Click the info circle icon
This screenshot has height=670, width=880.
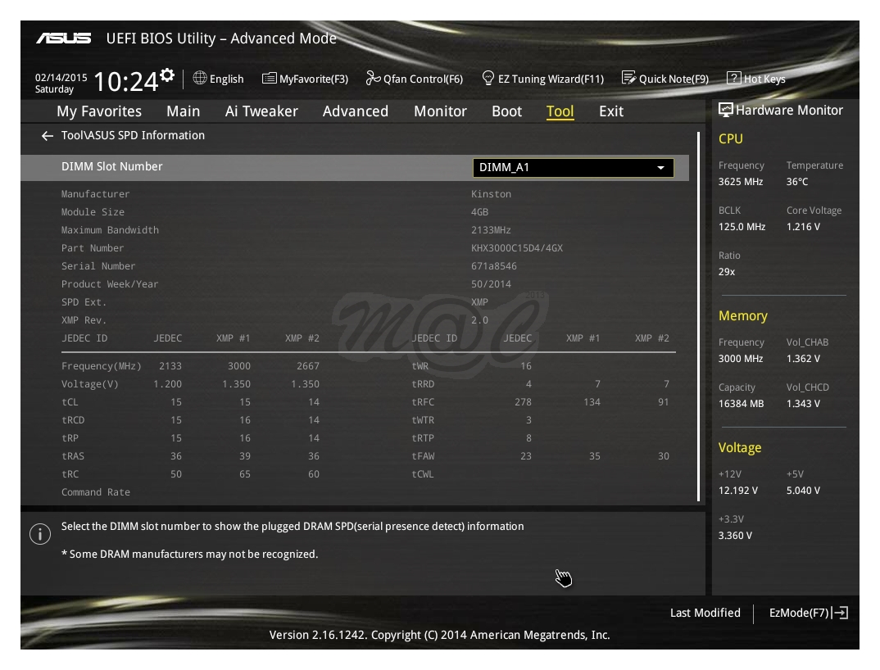[x=40, y=534]
